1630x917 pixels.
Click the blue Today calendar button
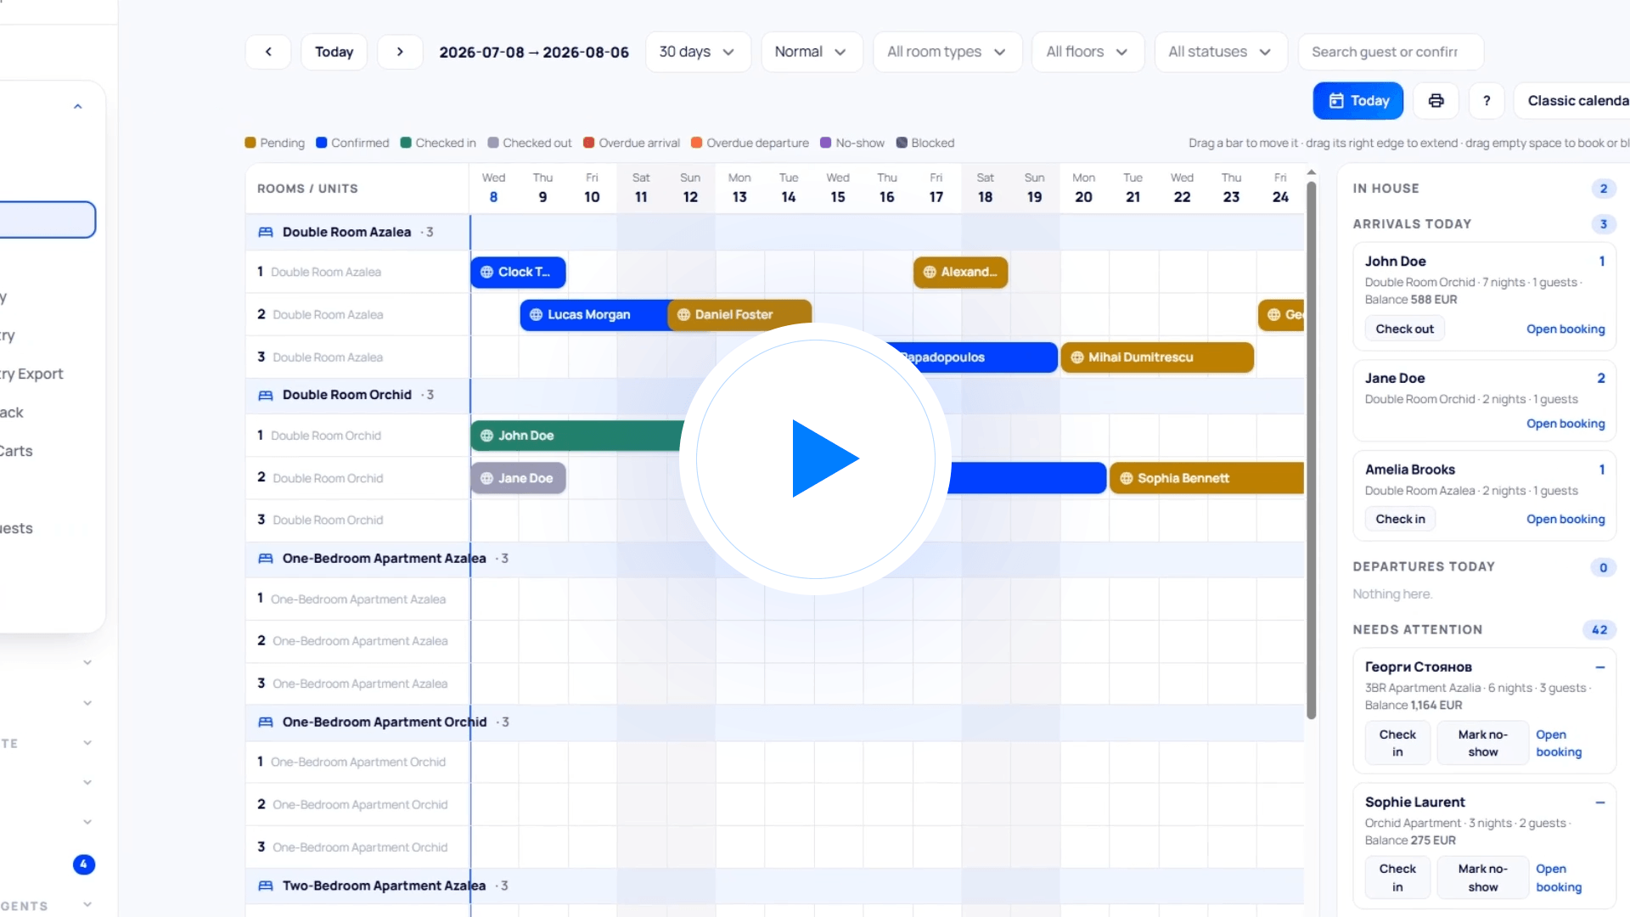1358,101
